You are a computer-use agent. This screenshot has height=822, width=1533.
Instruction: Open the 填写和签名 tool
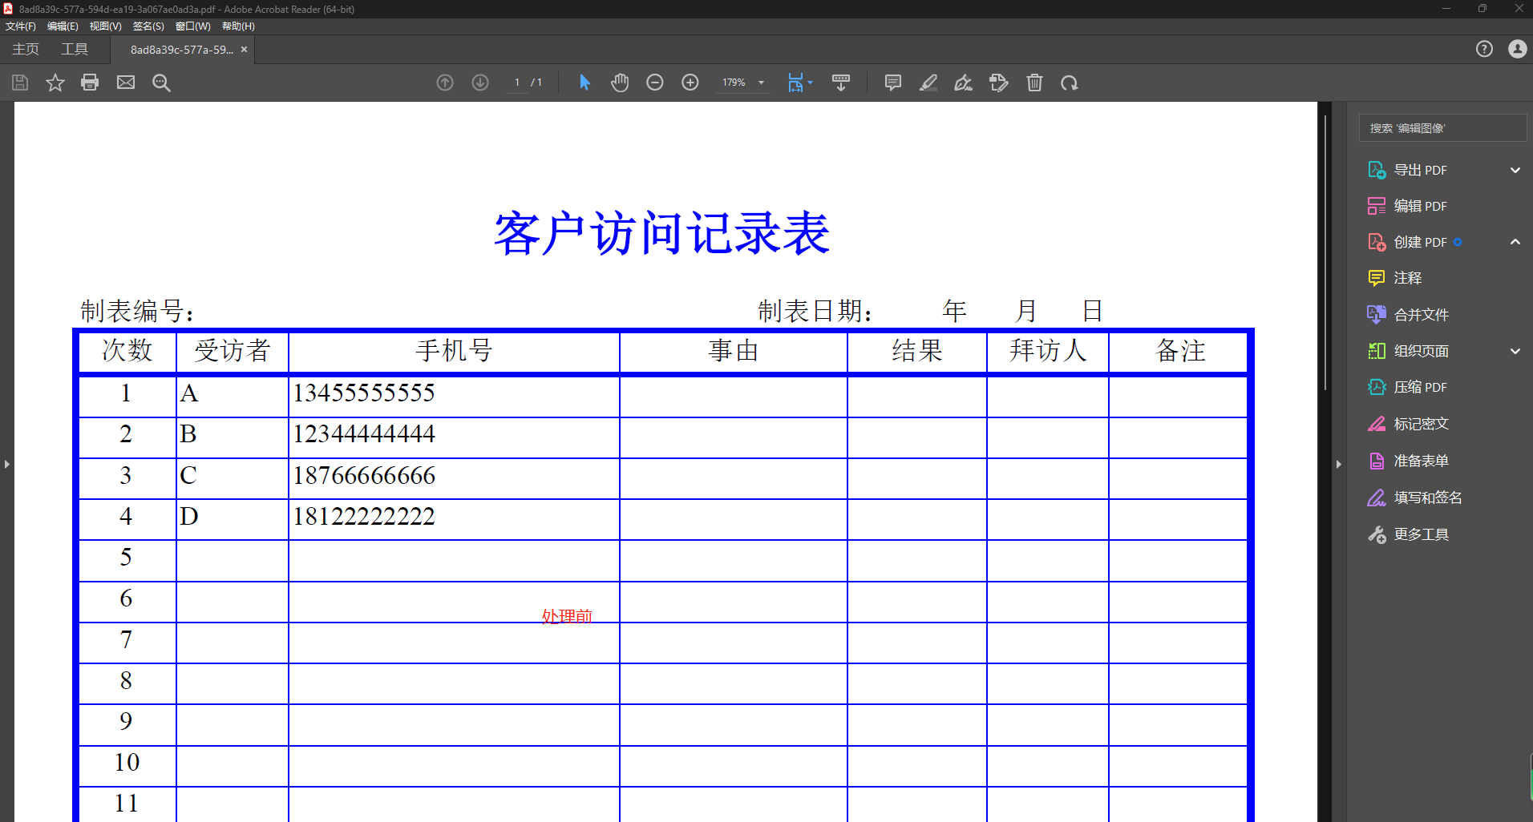tap(1427, 497)
